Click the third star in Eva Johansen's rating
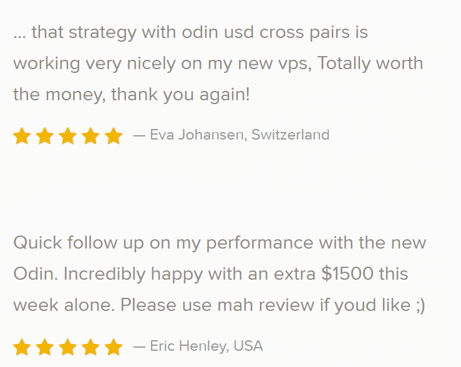 [67, 136]
